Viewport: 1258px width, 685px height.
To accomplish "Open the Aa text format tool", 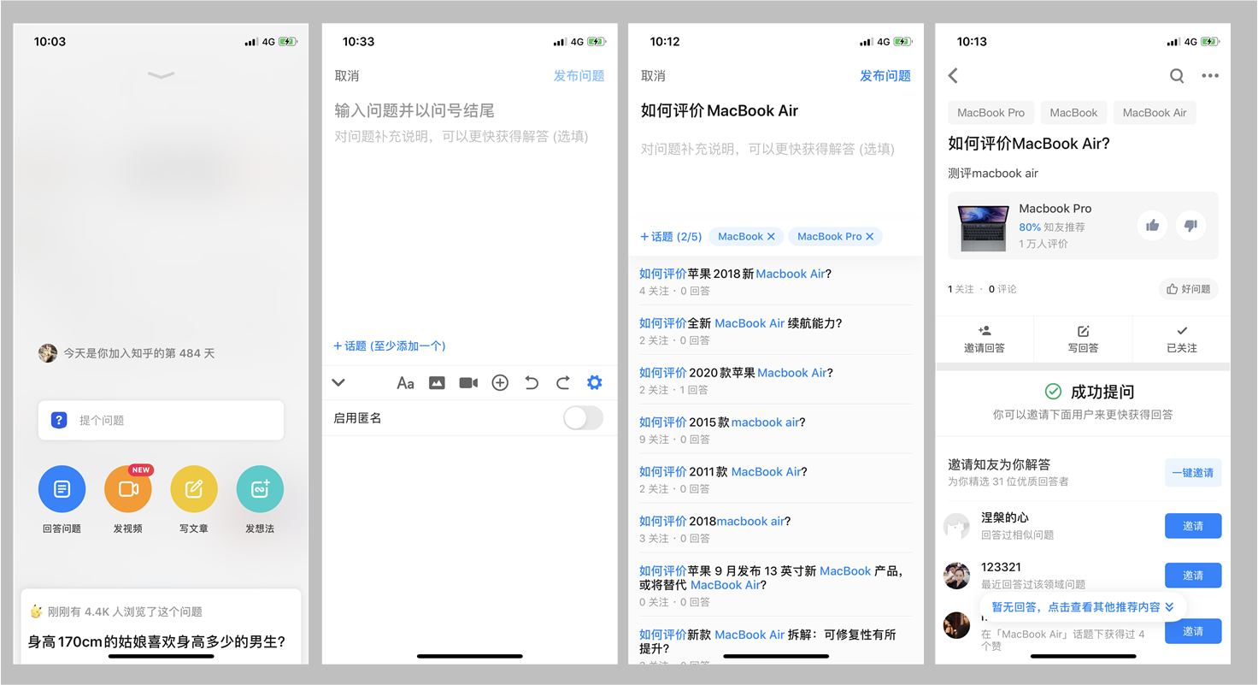I will (x=405, y=383).
